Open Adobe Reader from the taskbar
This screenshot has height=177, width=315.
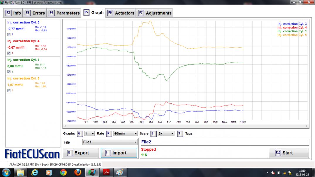(x=106, y=172)
